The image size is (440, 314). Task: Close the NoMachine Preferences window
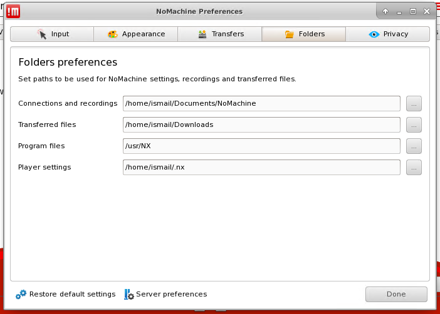click(x=427, y=11)
